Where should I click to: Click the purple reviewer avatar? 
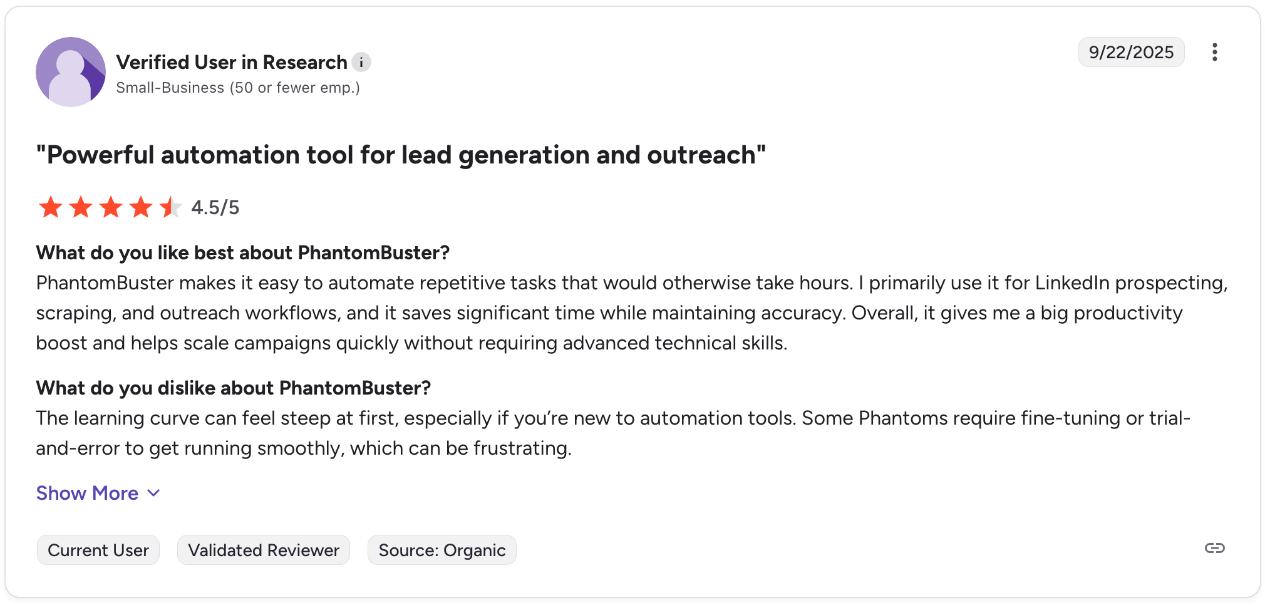71,72
